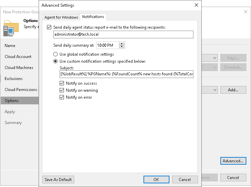Go to the Apply step
This screenshot has height=187, width=251.
click(x=10, y=112)
